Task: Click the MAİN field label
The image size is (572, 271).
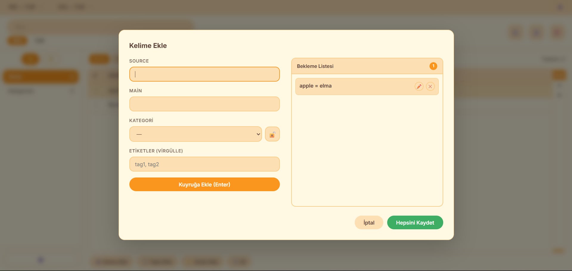Action: tap(135, 91)
